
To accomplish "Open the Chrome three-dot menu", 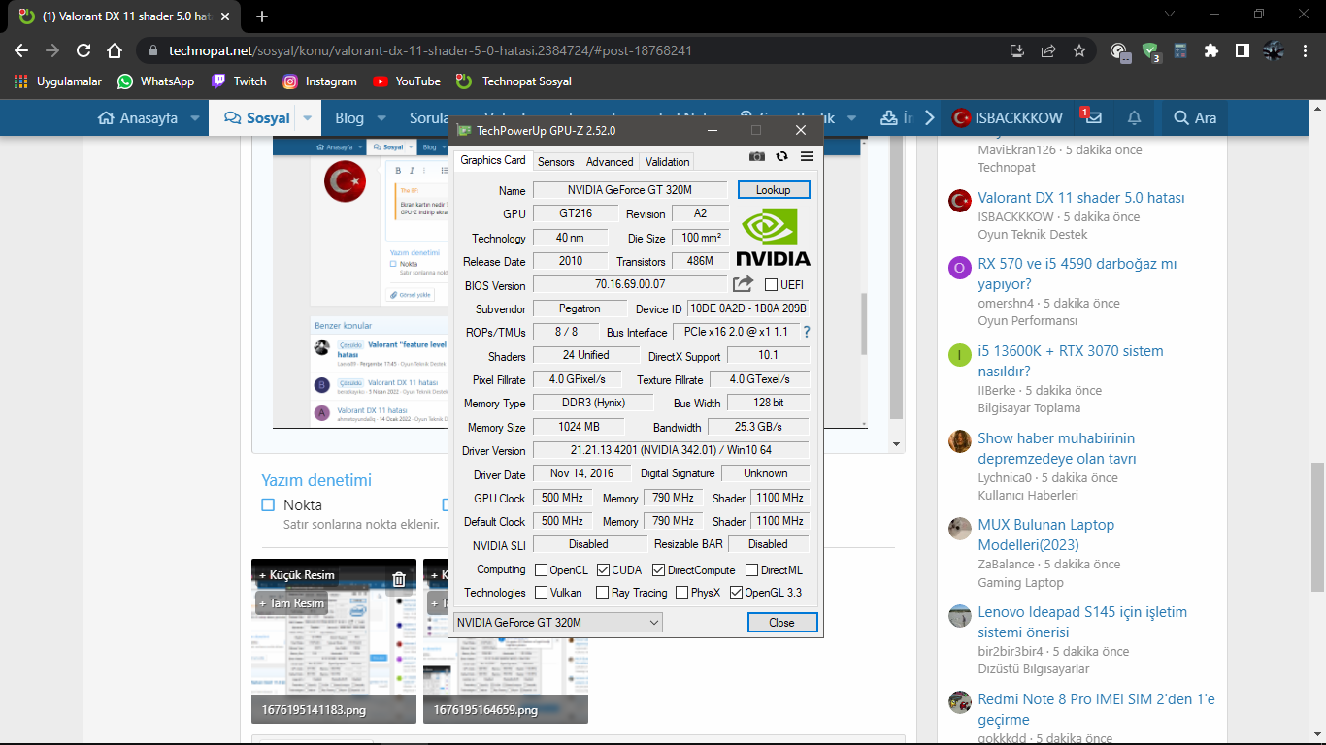I will click(1304, 50).
